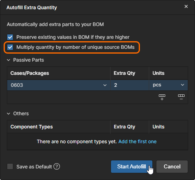The width and height of the screenshot is (195, 180).
Task: Uncheck Multiply quantity by unique source BOMs
Action: 10,47
